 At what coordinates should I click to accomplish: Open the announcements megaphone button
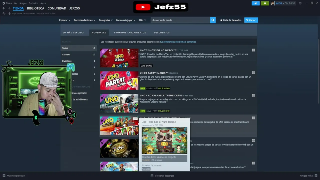pos(255,3)
